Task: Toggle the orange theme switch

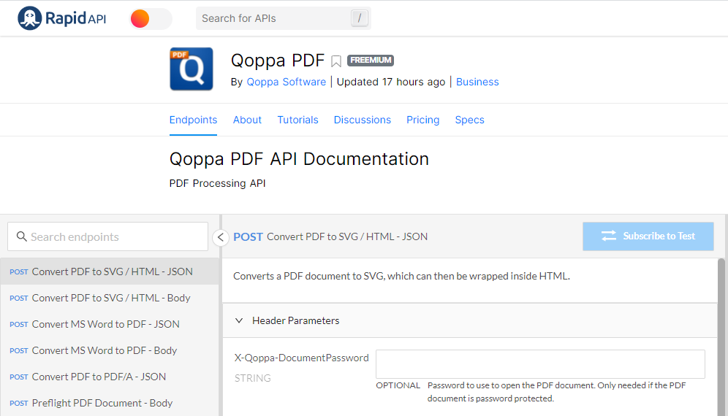Action: [x=151, y=18]
